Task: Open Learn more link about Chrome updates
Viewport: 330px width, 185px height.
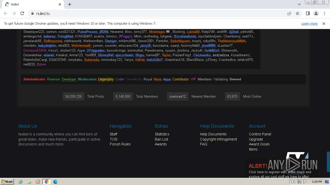Action: tap(309, 23)
